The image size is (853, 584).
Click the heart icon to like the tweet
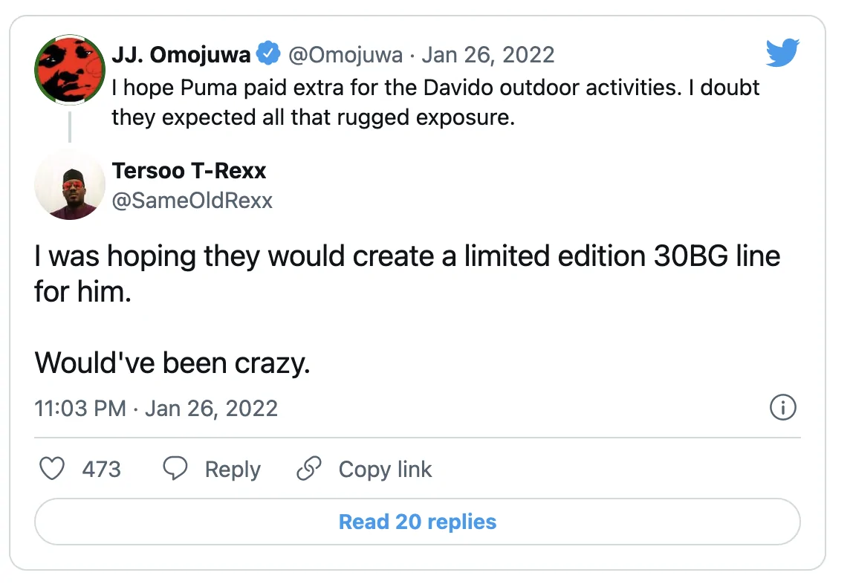tap(51, 469)
